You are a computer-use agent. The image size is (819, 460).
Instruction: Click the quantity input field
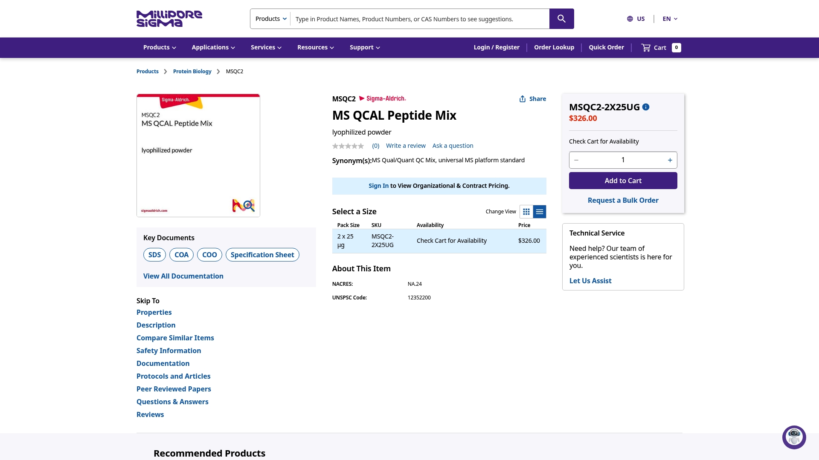pos(623,160)
